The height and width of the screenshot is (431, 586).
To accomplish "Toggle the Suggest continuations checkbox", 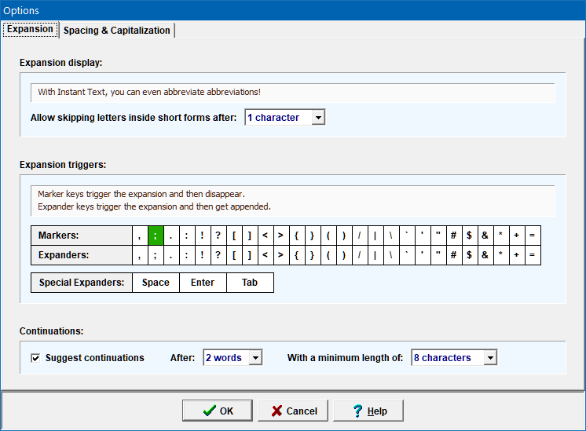I will 35,358.
